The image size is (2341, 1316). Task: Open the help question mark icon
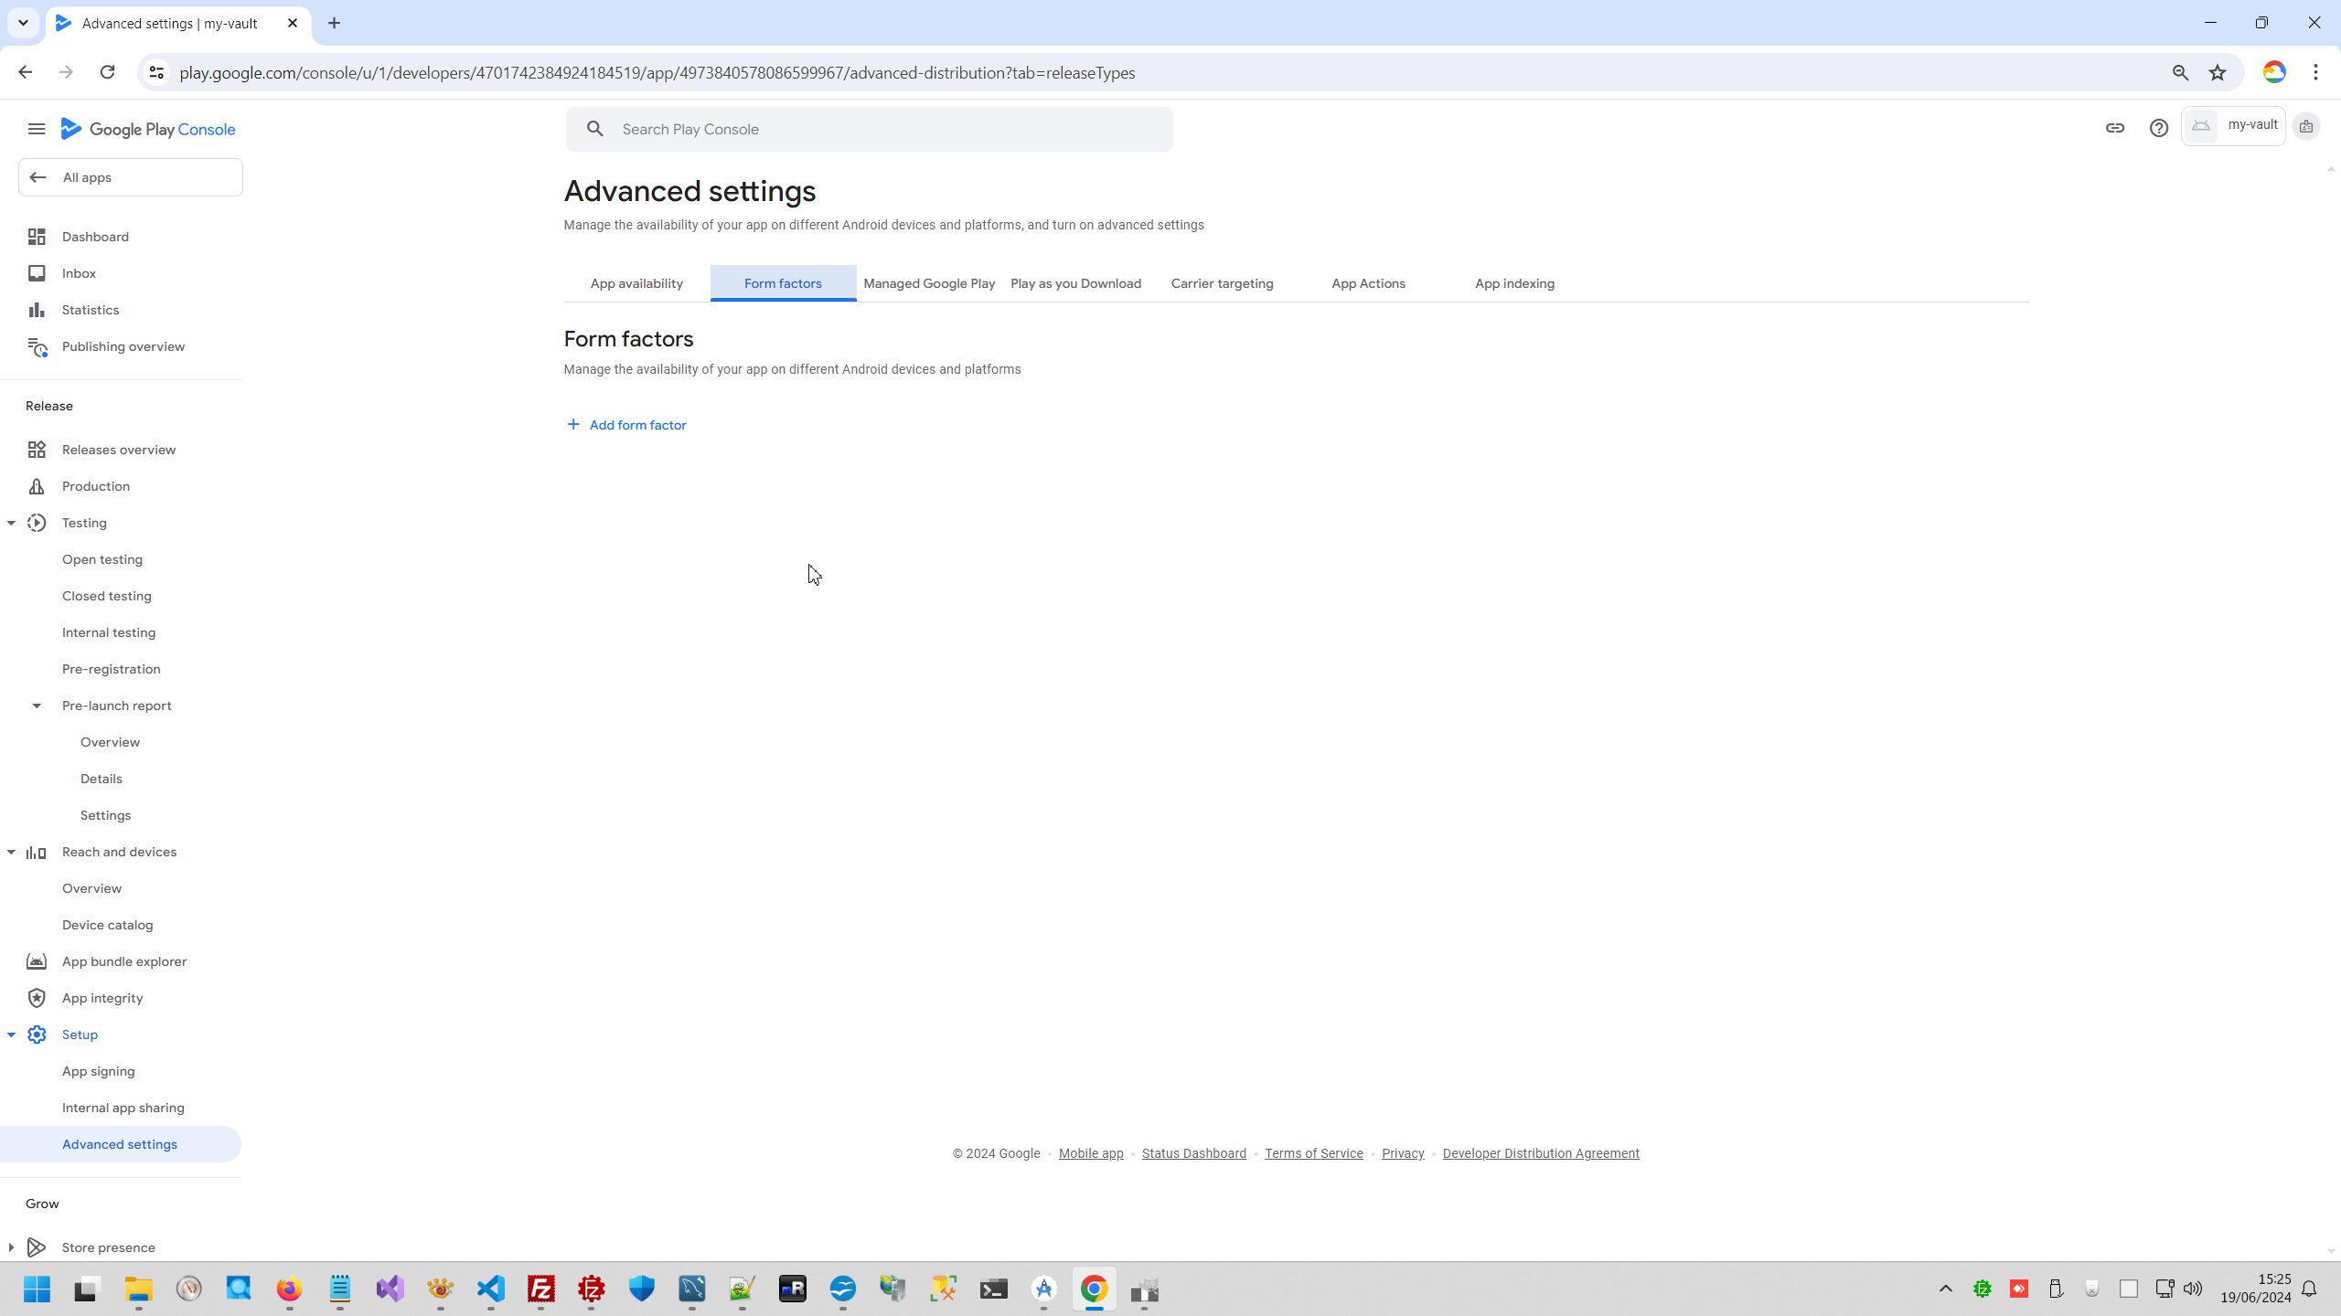click(x=2158, y=128)
